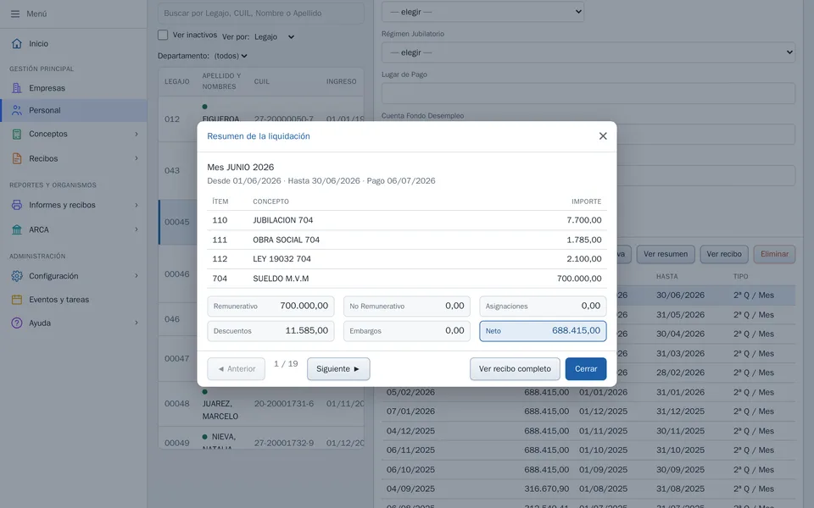Viewport: 814px width, 508px height.
Task: Close the Resumen de la liquidación dialog
Action: tap(603, 135)
